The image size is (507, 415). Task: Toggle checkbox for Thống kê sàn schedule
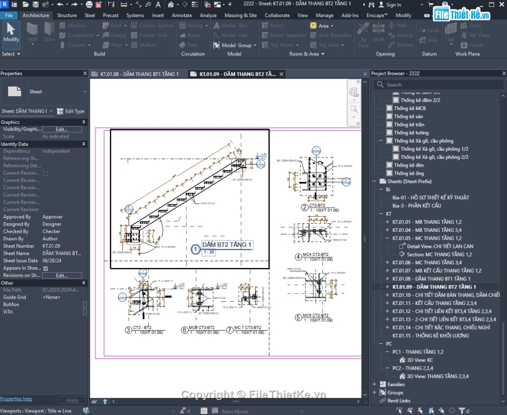click(390, 116)
